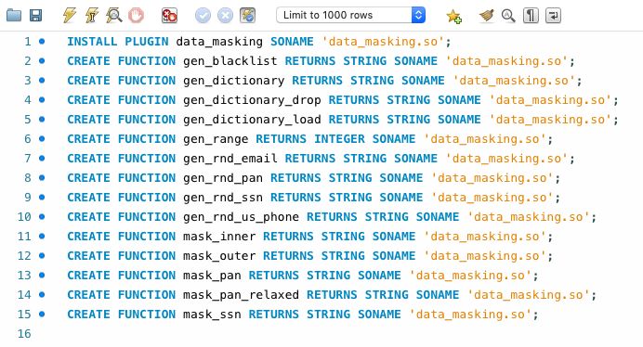Image resolution: width=643 pixels, height=347 pixels.
Task: Open a SQL script file via folder icon
Action: [14, 16]
